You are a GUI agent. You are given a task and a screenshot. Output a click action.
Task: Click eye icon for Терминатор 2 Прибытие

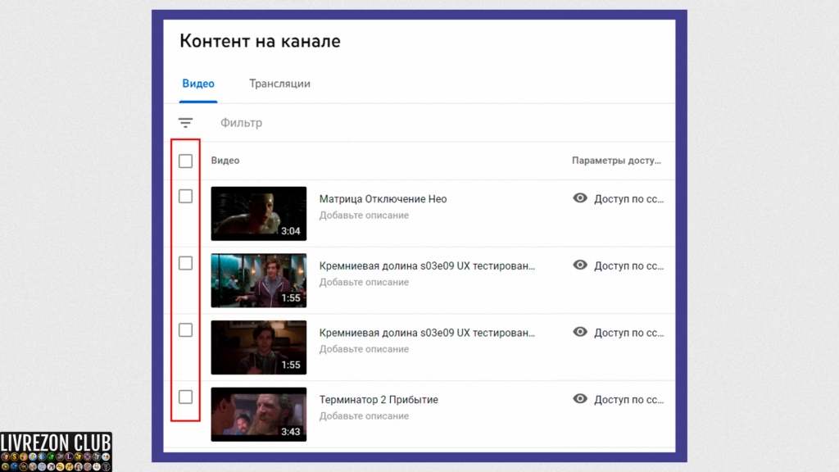point(580,399)
